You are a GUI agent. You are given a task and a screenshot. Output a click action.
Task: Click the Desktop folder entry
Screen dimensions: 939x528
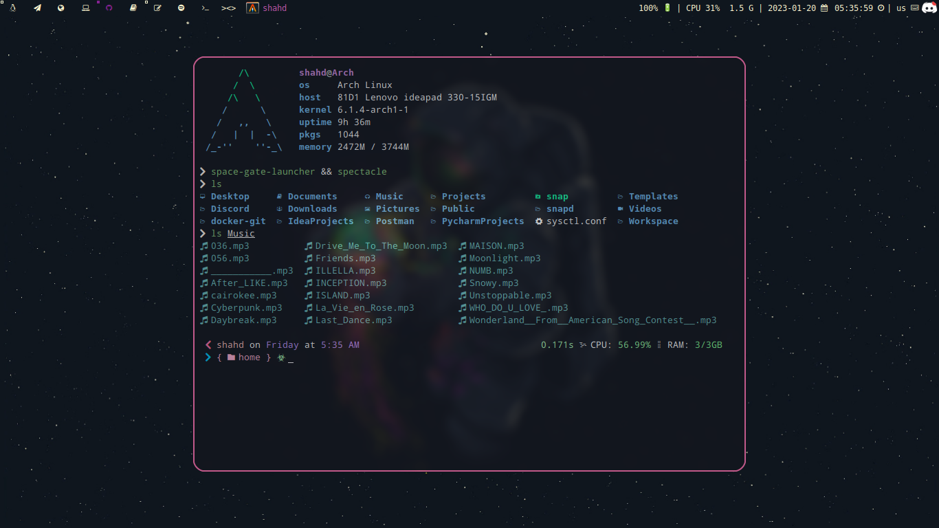(230, 197)
